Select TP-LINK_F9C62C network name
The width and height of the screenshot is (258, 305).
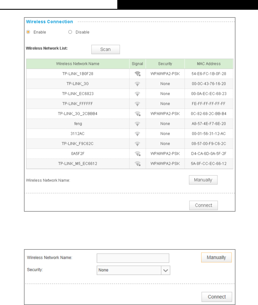point(78,143)
